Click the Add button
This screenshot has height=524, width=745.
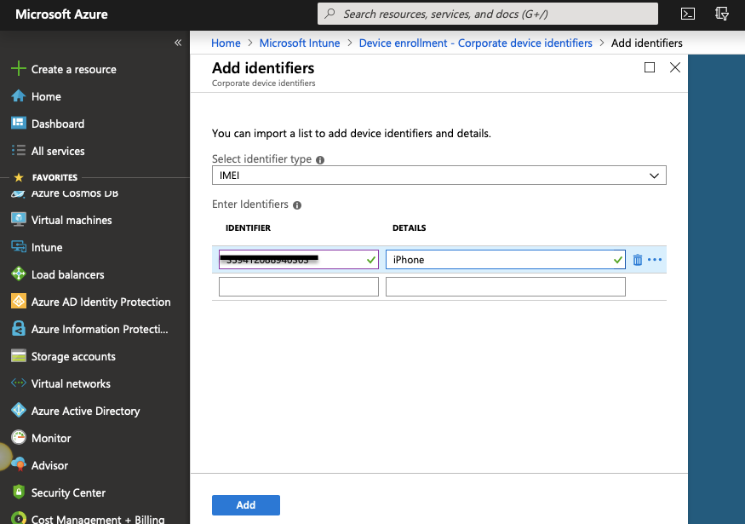pos(246,505)
